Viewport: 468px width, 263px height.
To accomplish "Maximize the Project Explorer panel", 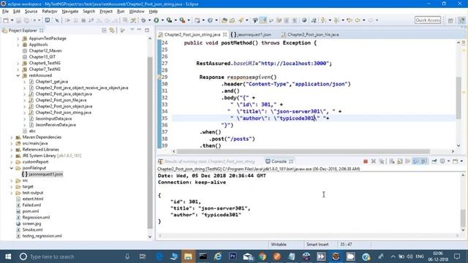I will (147, 30).
